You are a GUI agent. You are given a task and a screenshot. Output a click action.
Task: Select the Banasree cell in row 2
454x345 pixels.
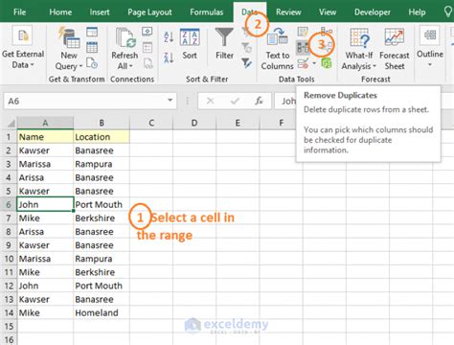click(x=102, y=150)
